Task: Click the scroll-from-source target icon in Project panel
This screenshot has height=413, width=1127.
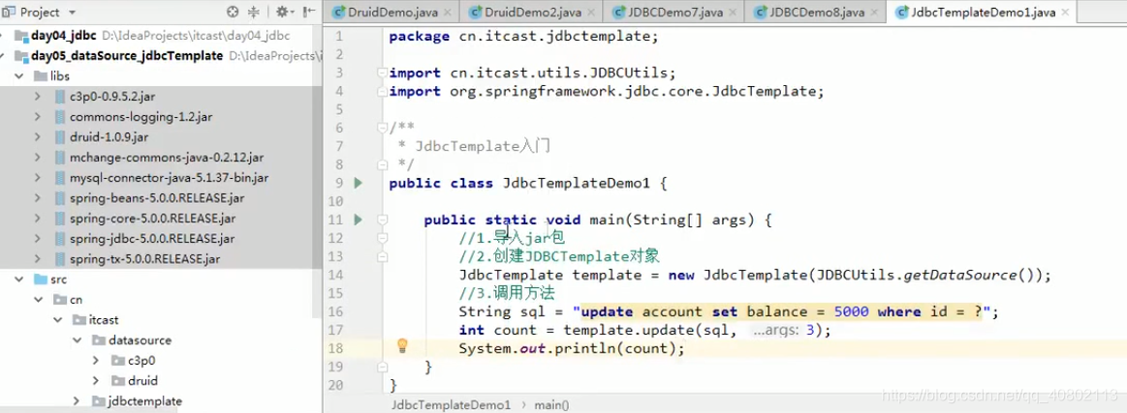Action: (233, 13)
